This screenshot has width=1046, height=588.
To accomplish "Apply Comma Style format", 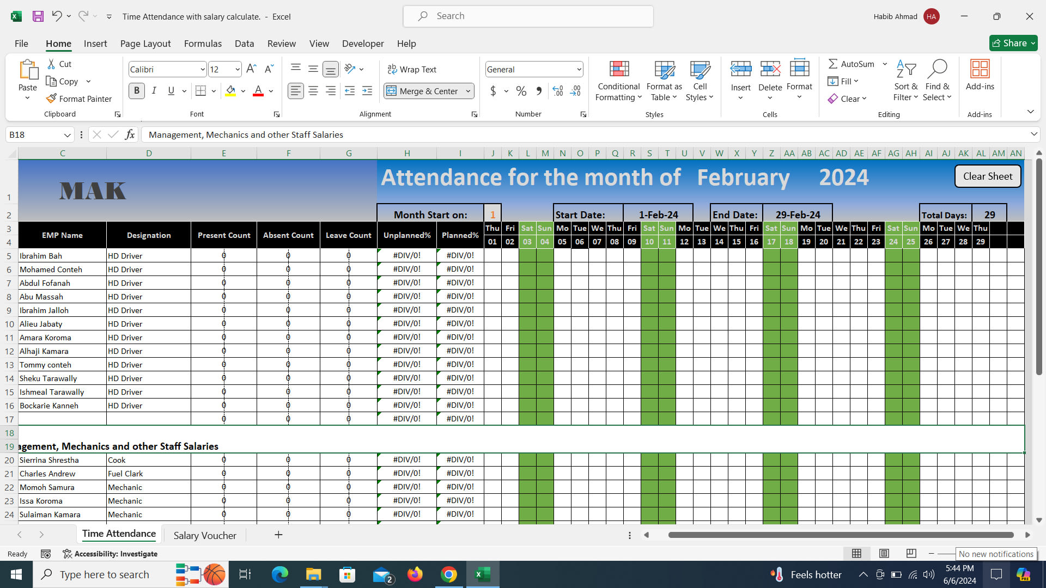I will coord(539,91).
